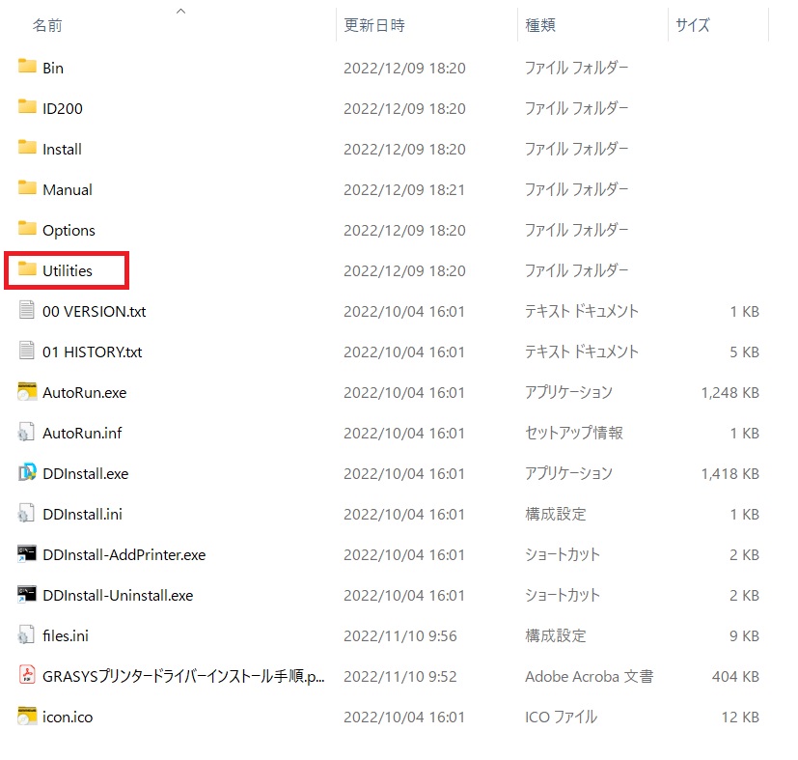This screenshot has height=760, width=798.
Task: Select the Options folder name
Action: tap(69, 231)
